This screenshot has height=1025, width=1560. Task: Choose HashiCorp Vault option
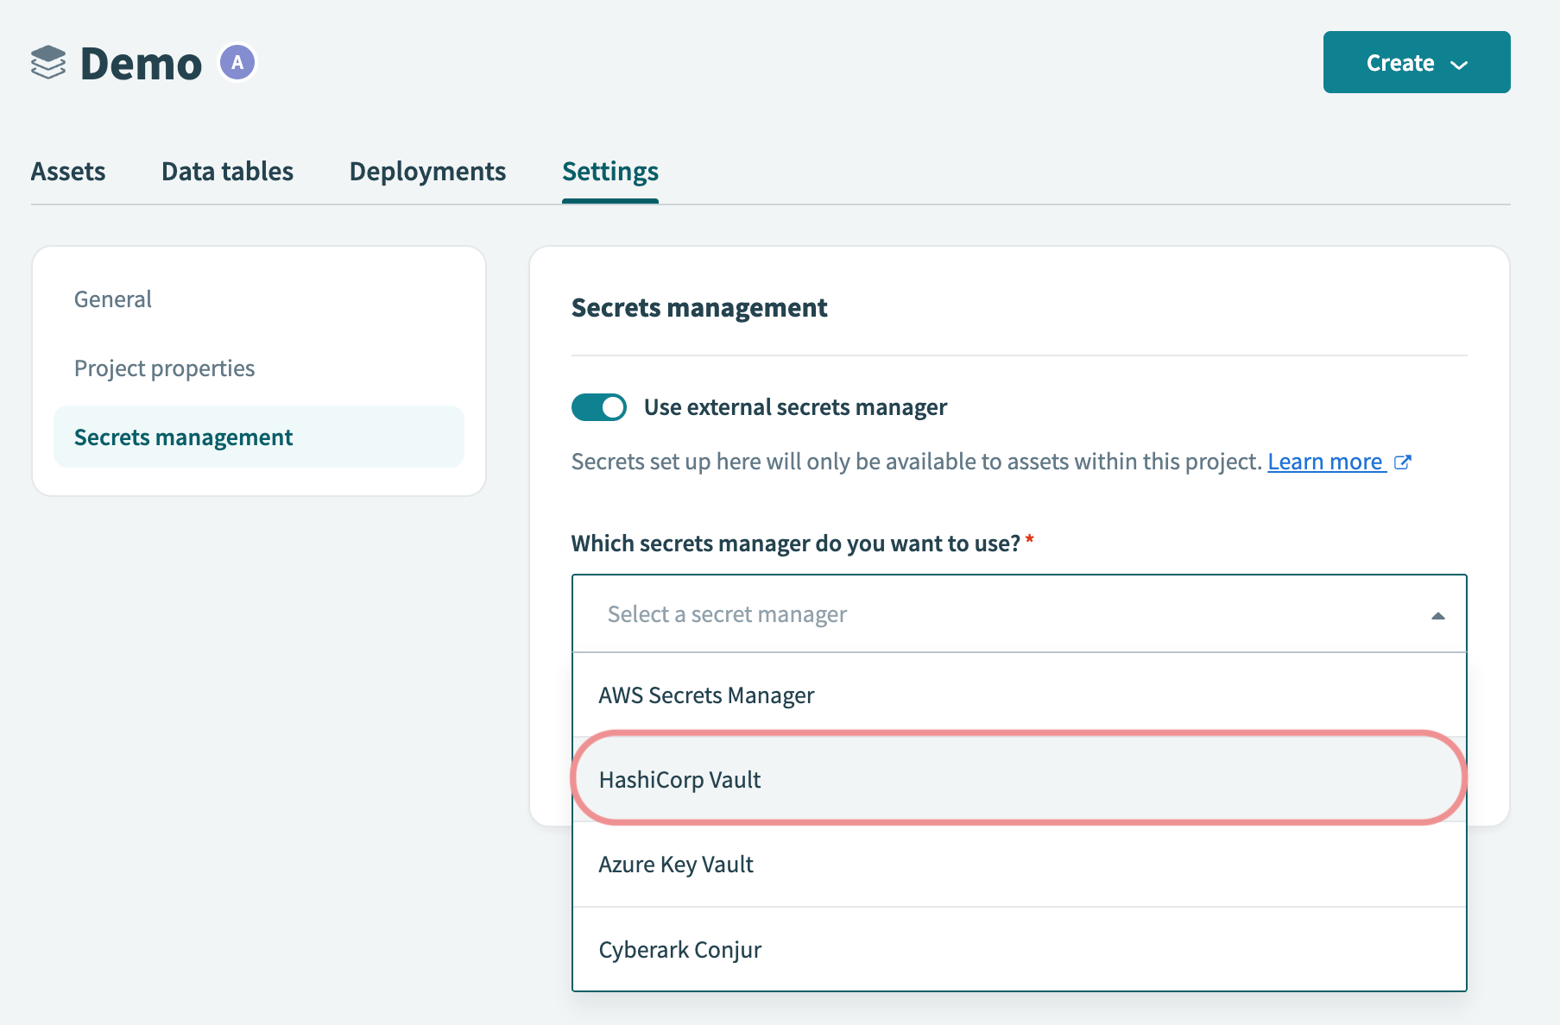(1019, 779)
